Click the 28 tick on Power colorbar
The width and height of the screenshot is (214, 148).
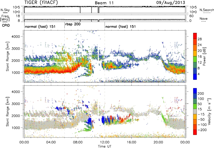(200, 39)
